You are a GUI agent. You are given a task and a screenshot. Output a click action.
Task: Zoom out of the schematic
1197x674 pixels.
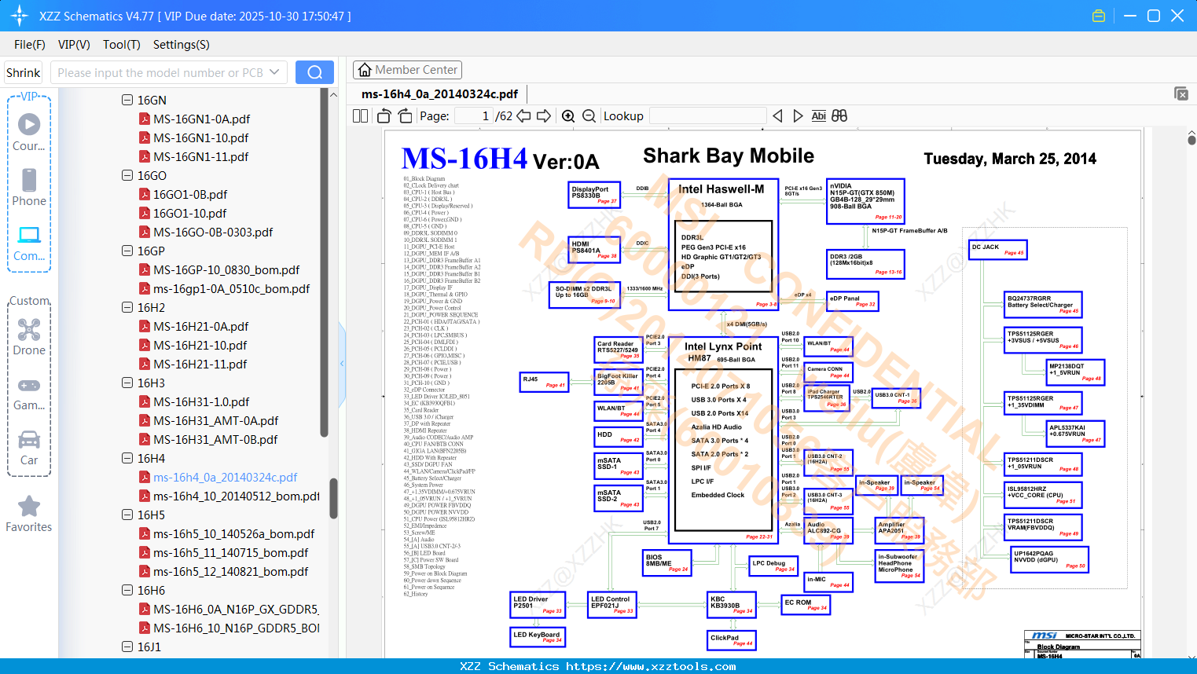pos(589,116)
